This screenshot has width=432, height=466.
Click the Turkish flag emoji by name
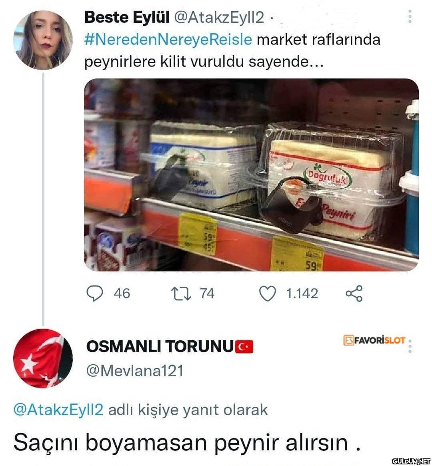tap(244, 347)
